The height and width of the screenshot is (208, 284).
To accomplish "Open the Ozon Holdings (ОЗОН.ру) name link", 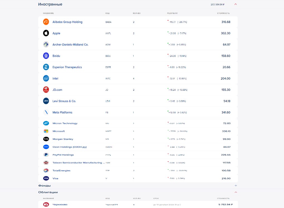I will [x=69, y=147].
